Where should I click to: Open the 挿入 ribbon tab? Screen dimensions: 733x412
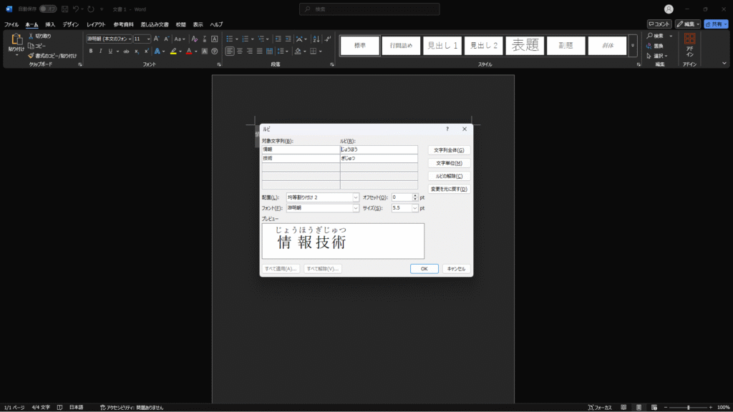50,24
